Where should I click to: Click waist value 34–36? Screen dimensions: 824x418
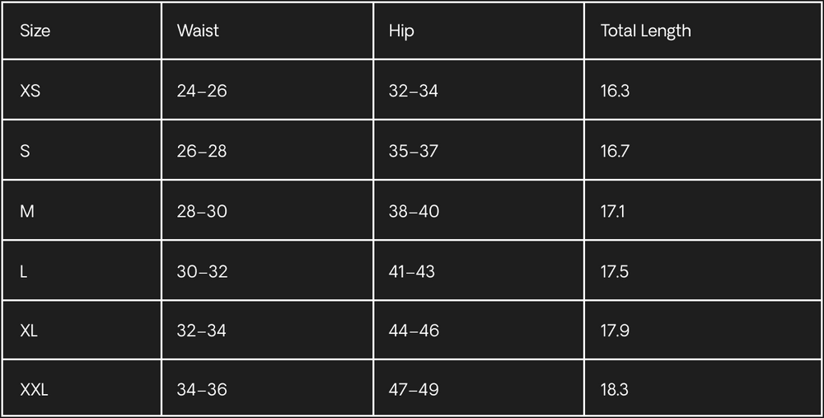click(202, 389)
